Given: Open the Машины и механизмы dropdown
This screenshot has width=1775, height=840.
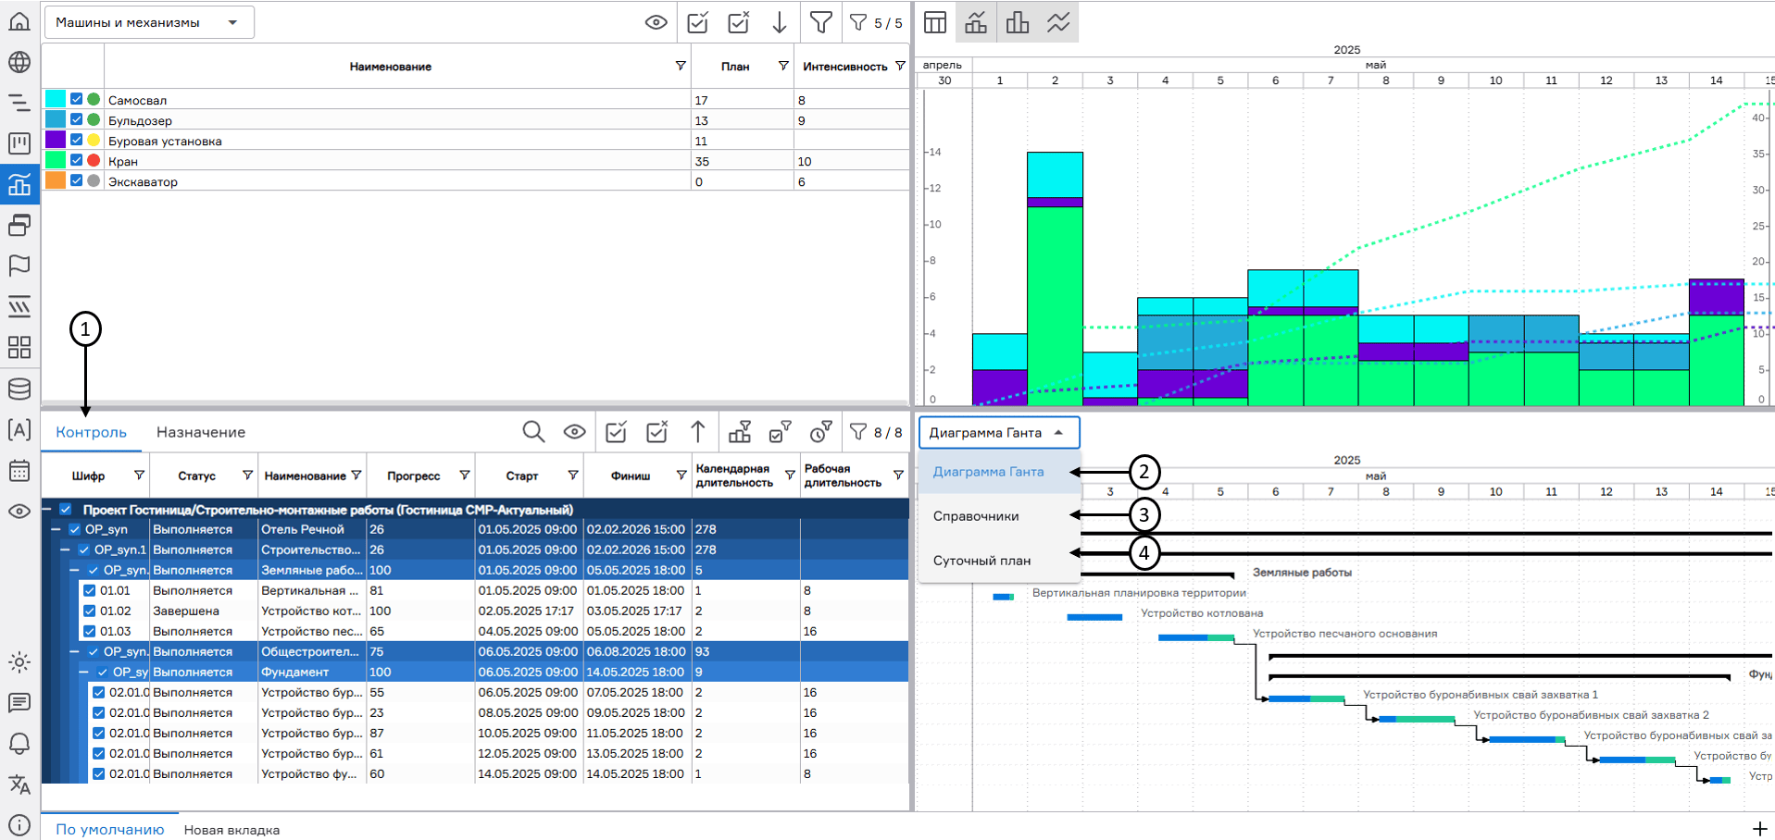Looking at the screenshot, I should [149, 22].
